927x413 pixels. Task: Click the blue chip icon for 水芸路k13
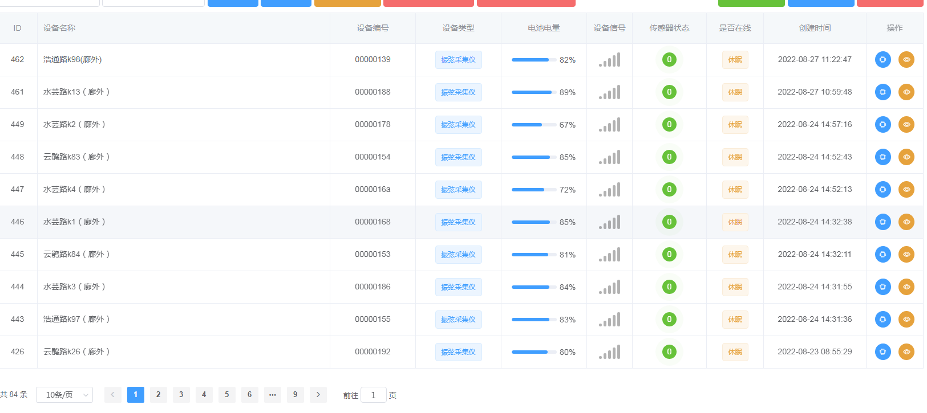click(883, 92)
